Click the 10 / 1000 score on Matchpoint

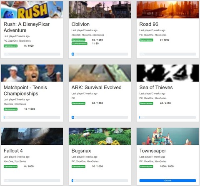(30, 109)
